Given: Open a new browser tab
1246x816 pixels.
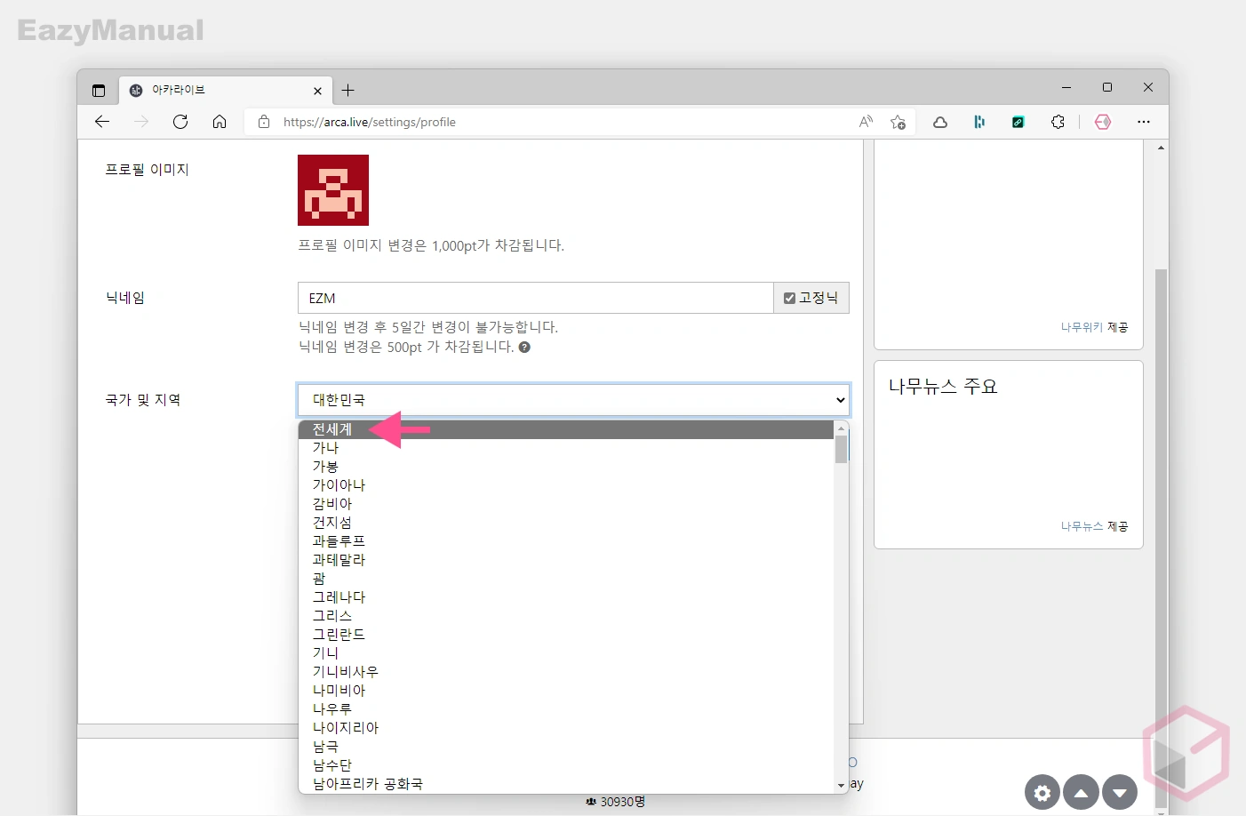Looking at the screenshot, I should click(x=348, y=90).
